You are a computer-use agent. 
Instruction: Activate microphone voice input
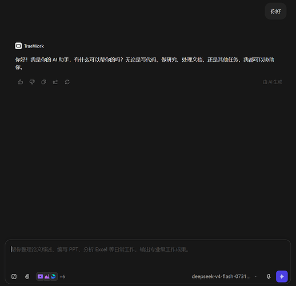[269, 276]
